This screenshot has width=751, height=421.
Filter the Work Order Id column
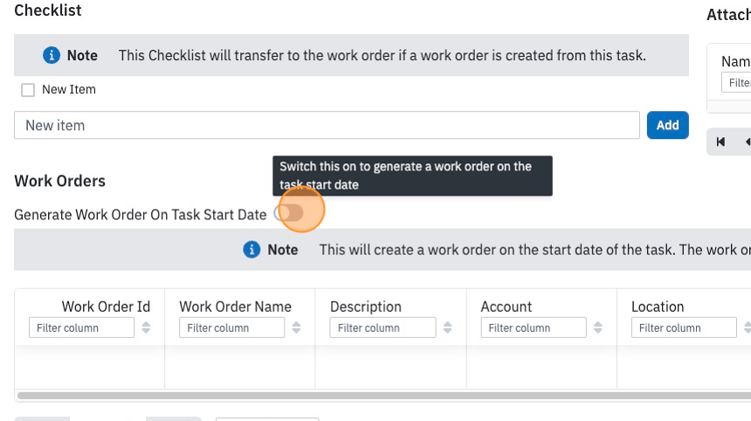pyautogui.click(x=81, y=328)
